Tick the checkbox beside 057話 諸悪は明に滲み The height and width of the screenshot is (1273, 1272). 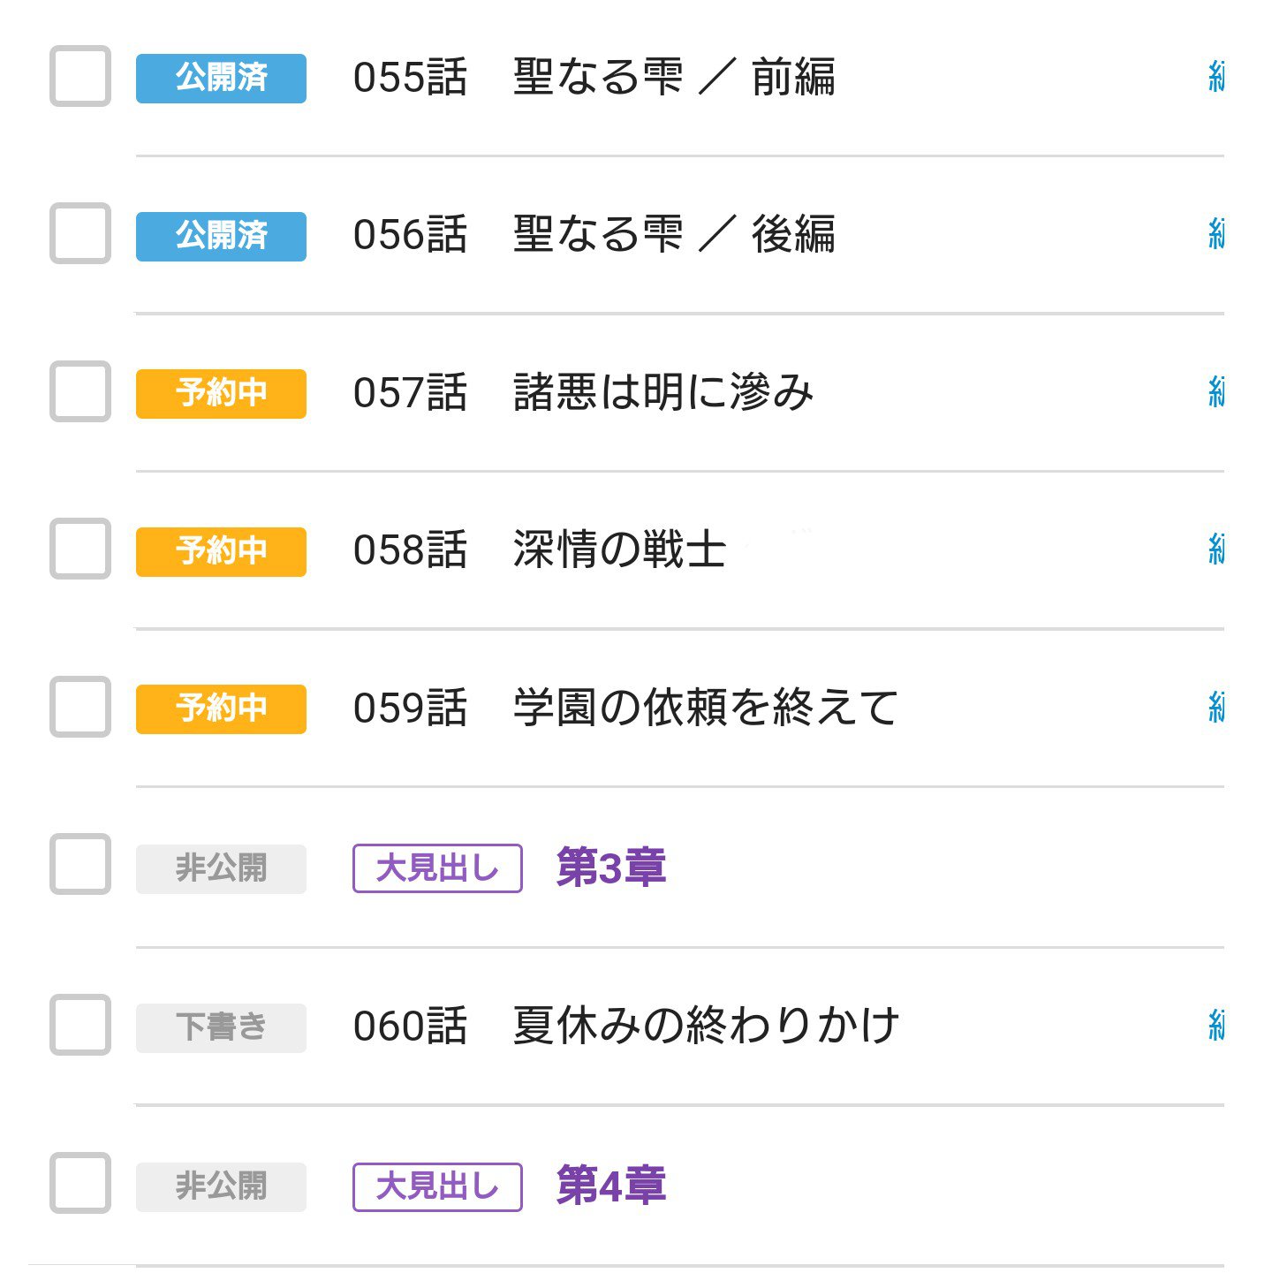pos(80,392)
